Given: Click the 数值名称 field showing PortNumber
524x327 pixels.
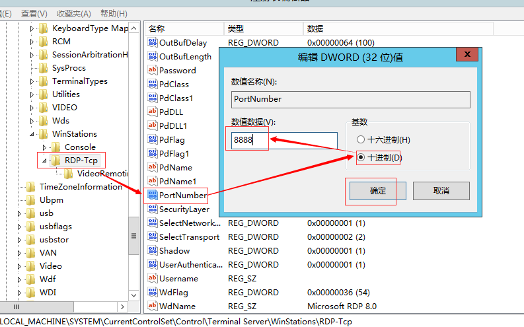Looking at the screenshot, I should [x=351, y=100].
